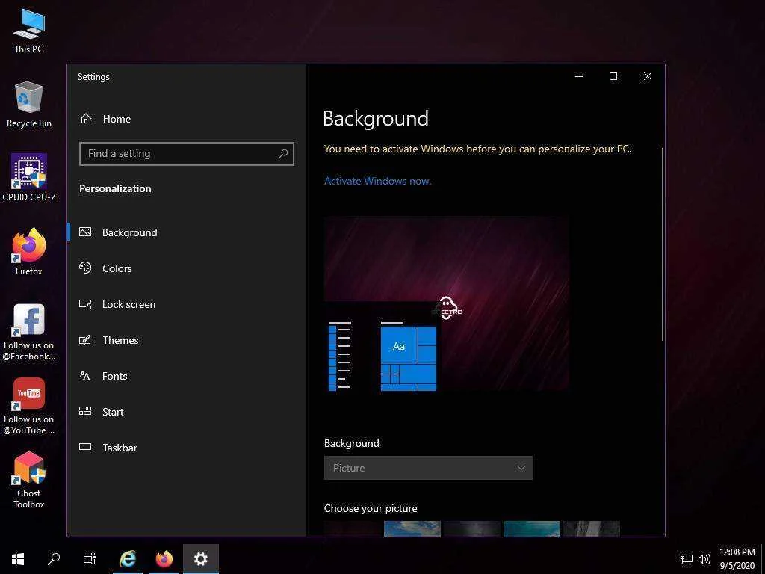Image resolution: width=765 pixels, height=574 pixels.
Task: Click the Settings window vertical scrollbar
Action: [662, 244]
